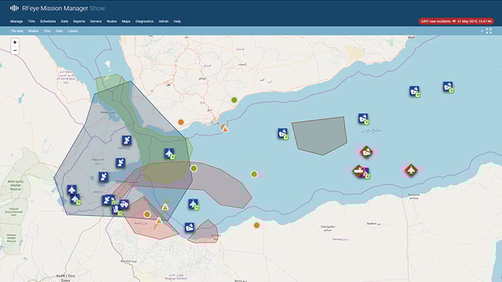The width and height of the screenshot is (502, 282).
Task: Select the aircraft node inside the green polygon
Action: click(x=169, y=153)
